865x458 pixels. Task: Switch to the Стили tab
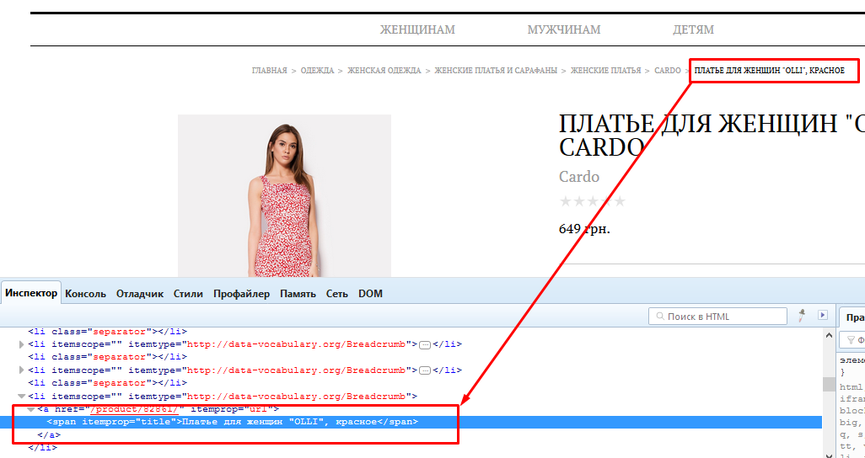point(188,294)
